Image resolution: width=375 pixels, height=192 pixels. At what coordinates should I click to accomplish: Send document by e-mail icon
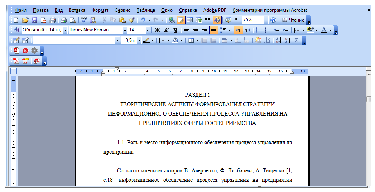52,20
